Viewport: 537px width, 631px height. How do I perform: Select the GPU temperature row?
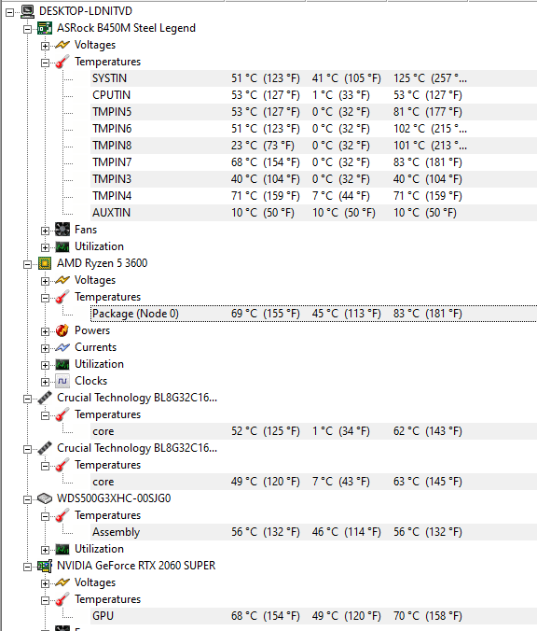pyautogui.click(x=313, y=616)
